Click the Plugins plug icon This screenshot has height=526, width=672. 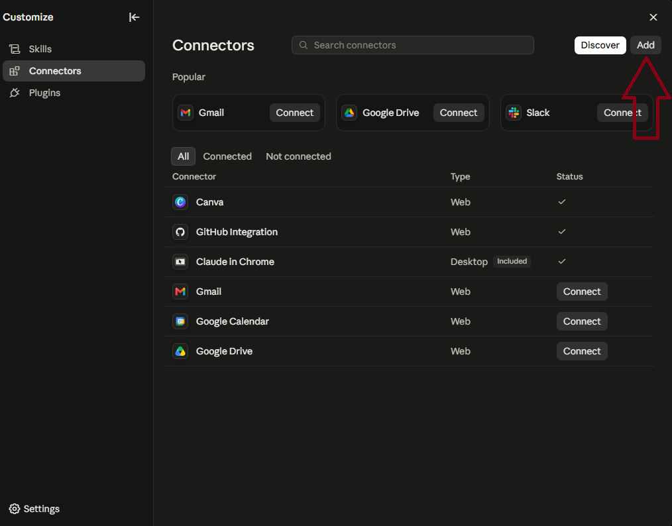click(15, 93)
